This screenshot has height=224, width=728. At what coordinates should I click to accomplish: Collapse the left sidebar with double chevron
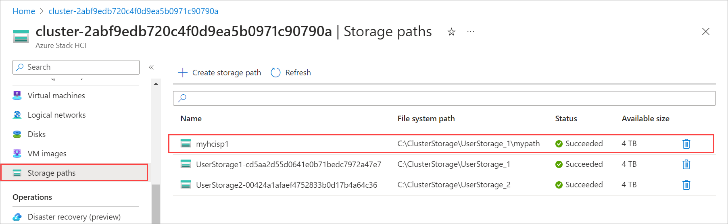151,67
